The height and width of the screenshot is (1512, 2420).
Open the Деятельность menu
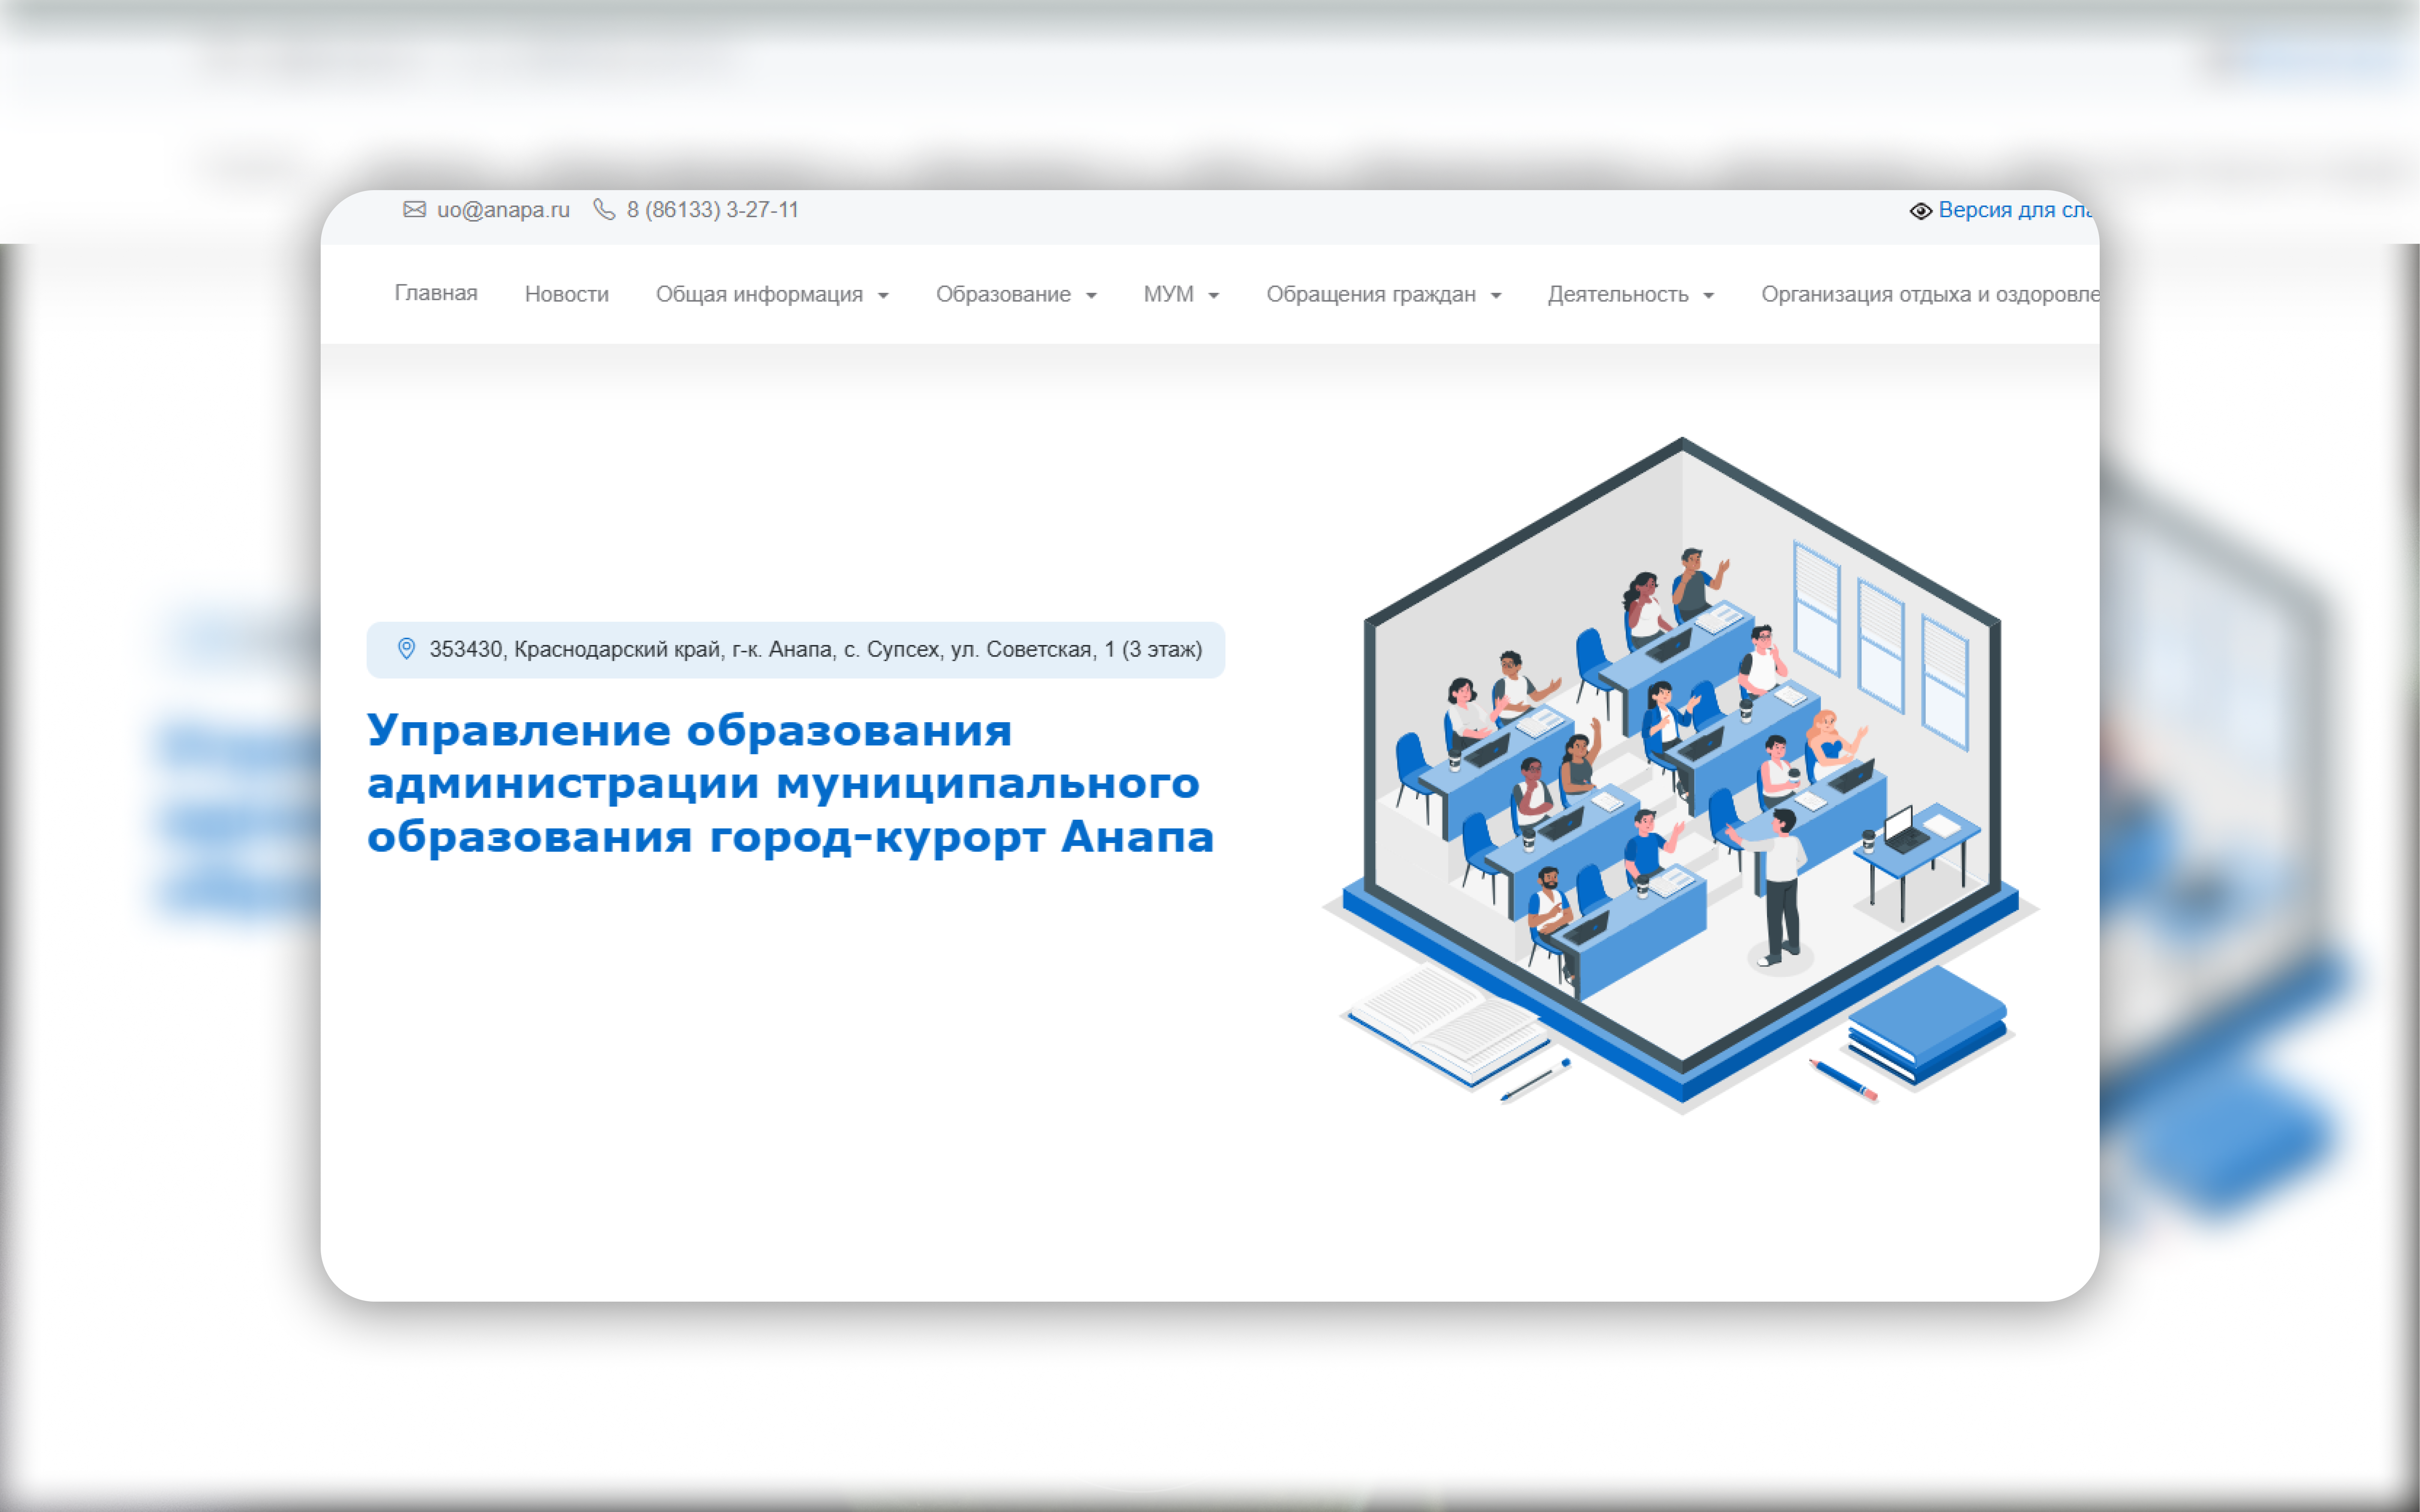point(1618,294)
